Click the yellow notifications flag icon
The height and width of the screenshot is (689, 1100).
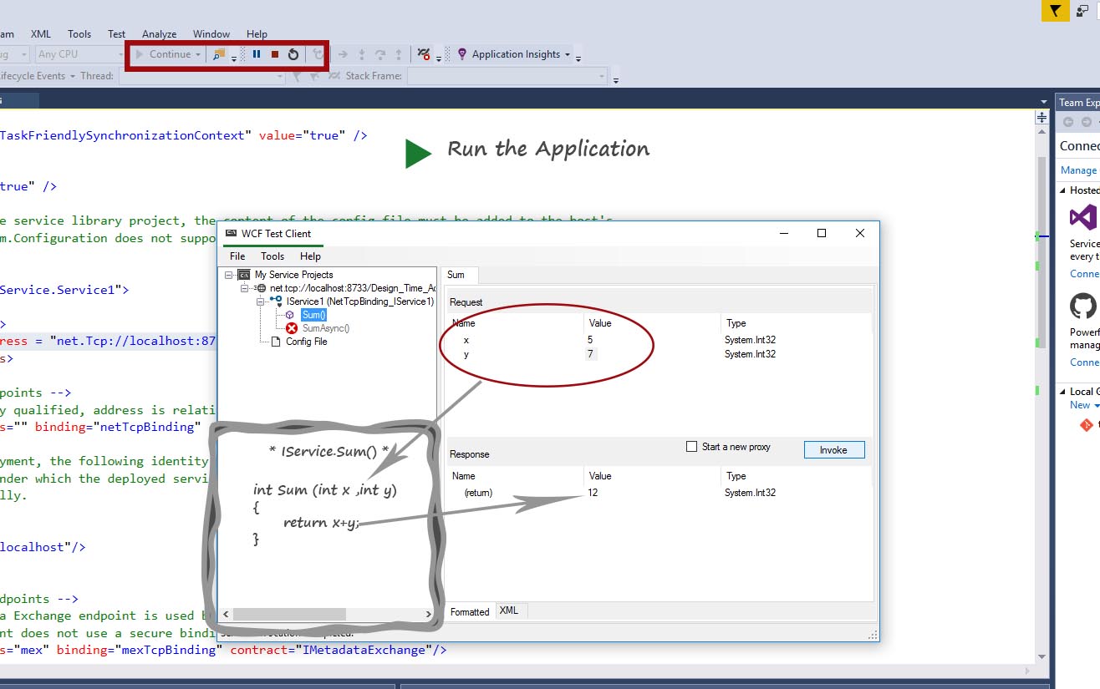pyautogui.click(x=1056, y=11)
